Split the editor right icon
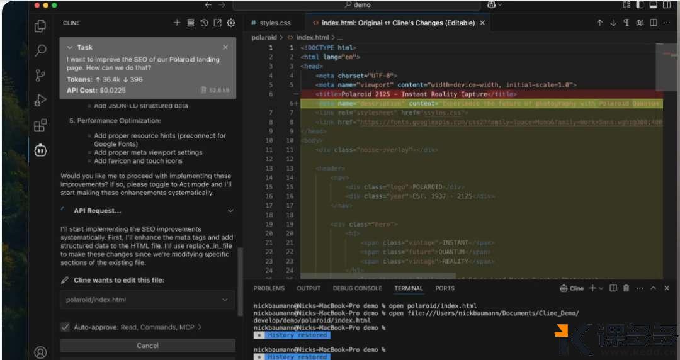This screenshot has height=360, width=680. point(654,23)
